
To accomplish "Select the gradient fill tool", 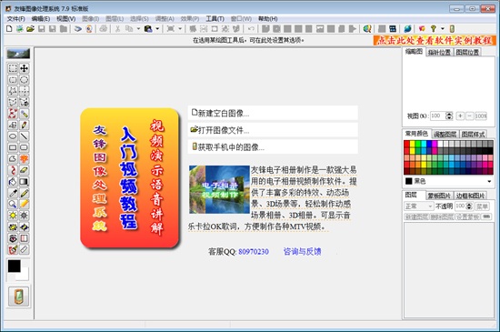I will click(x=25, y=182).
